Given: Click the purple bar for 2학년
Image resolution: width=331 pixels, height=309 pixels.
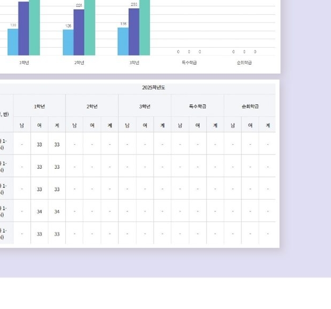Looking at the screenshot, I should [79, 32].
